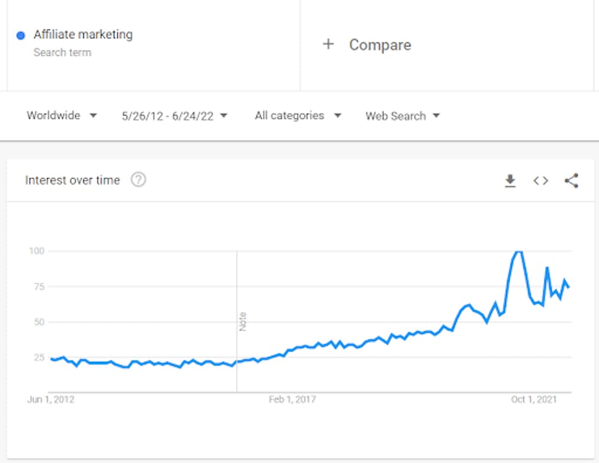Expand the 5/26/12 - 6/24/22 date range
Image resolution: width=599 pixels, height=463 pixels.
(174, 116)
